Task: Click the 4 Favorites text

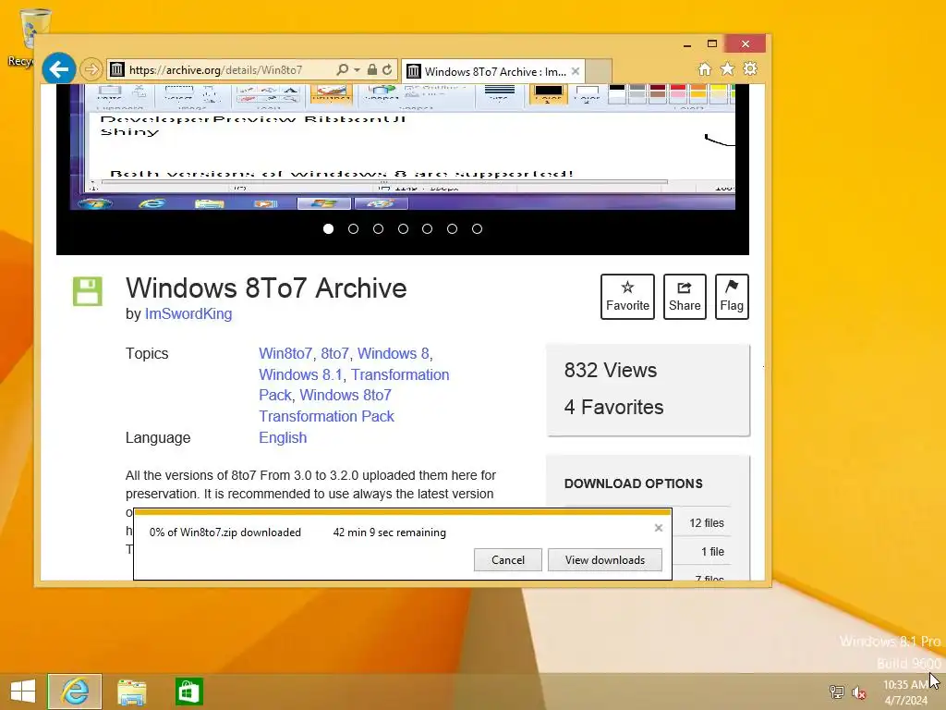Action: [613, 408]
